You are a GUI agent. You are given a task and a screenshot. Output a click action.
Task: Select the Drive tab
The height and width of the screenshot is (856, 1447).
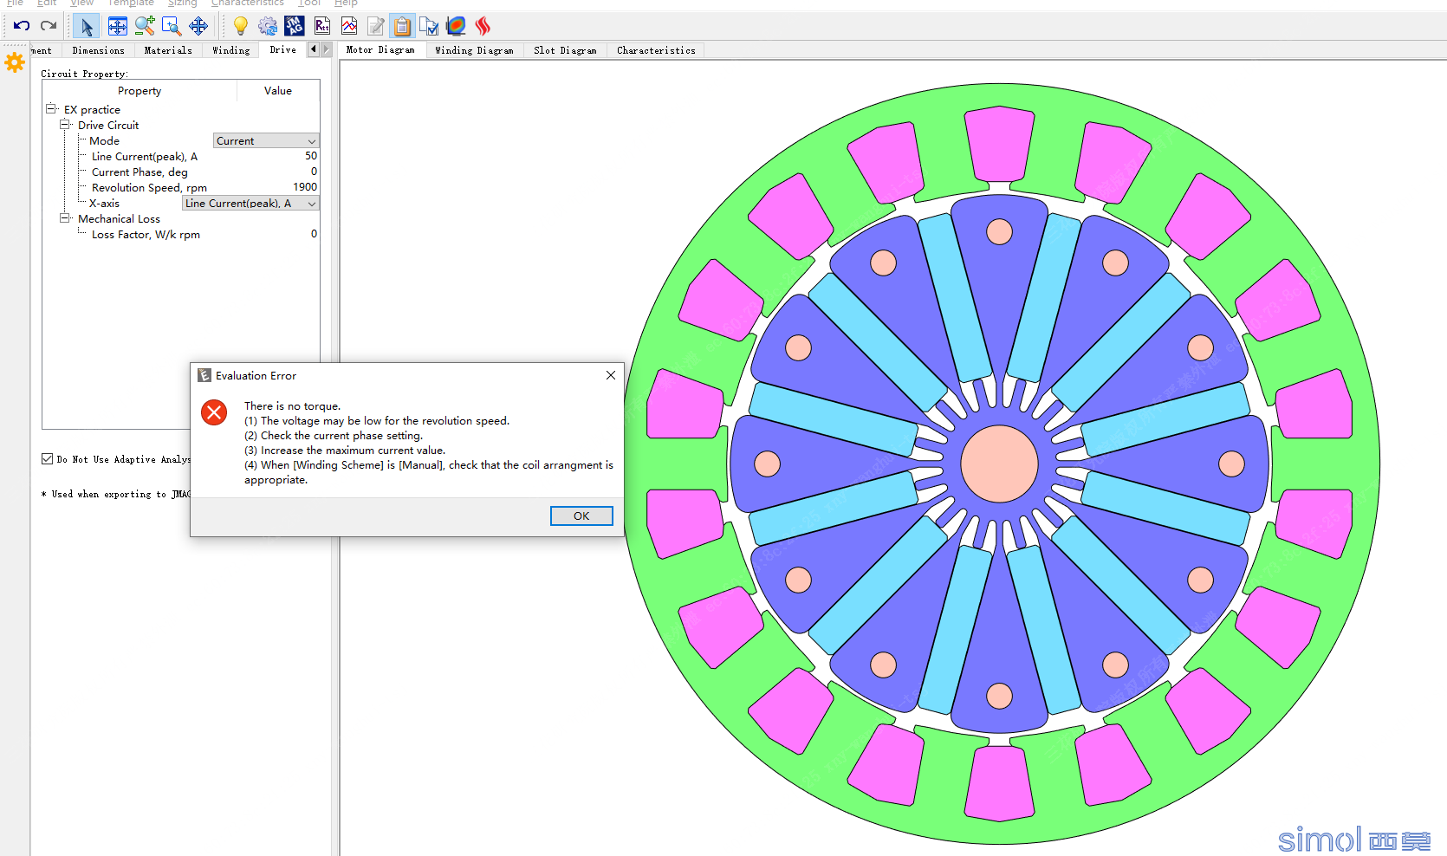[282, 49]
